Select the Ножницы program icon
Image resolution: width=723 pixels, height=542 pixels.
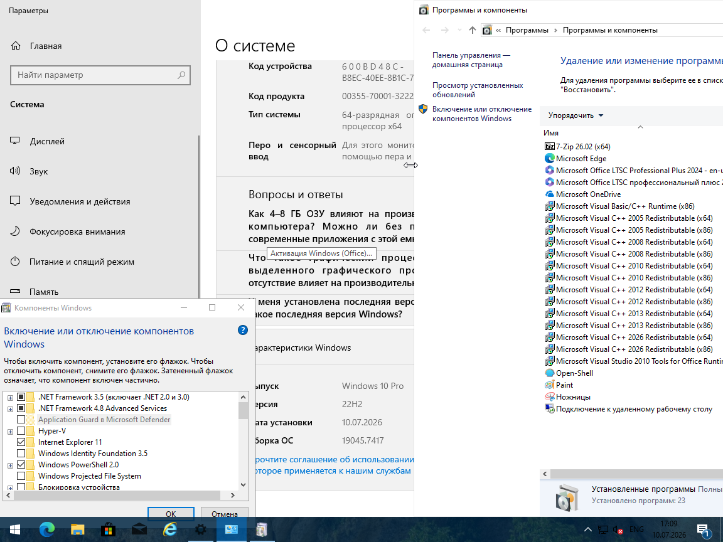click(549, 397)
